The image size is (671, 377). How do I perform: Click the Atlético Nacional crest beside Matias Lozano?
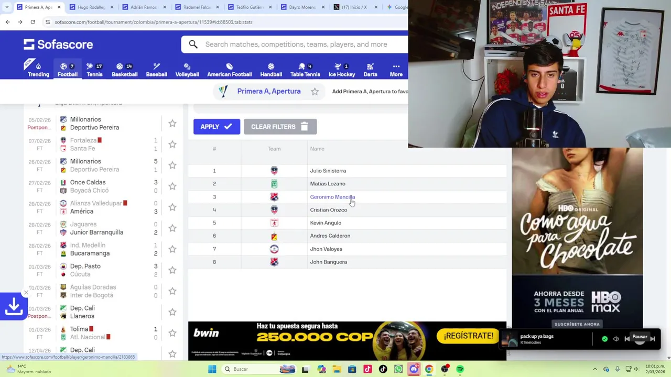point(274,184)
